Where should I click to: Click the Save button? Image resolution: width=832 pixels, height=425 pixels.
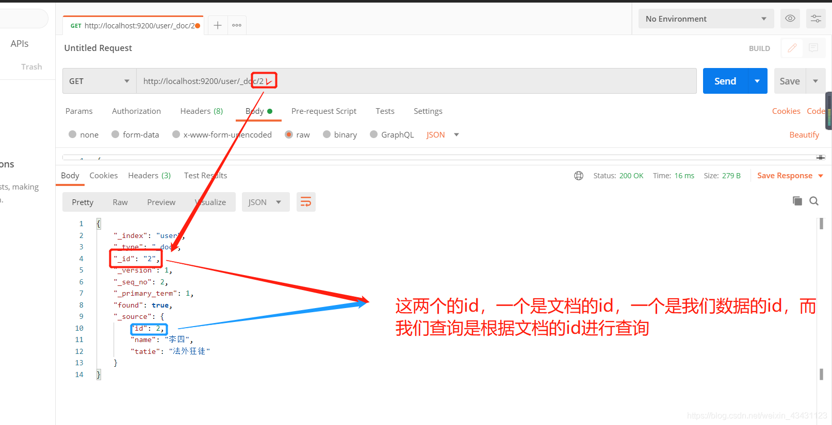pyautogui.click(x=790, y=81)
